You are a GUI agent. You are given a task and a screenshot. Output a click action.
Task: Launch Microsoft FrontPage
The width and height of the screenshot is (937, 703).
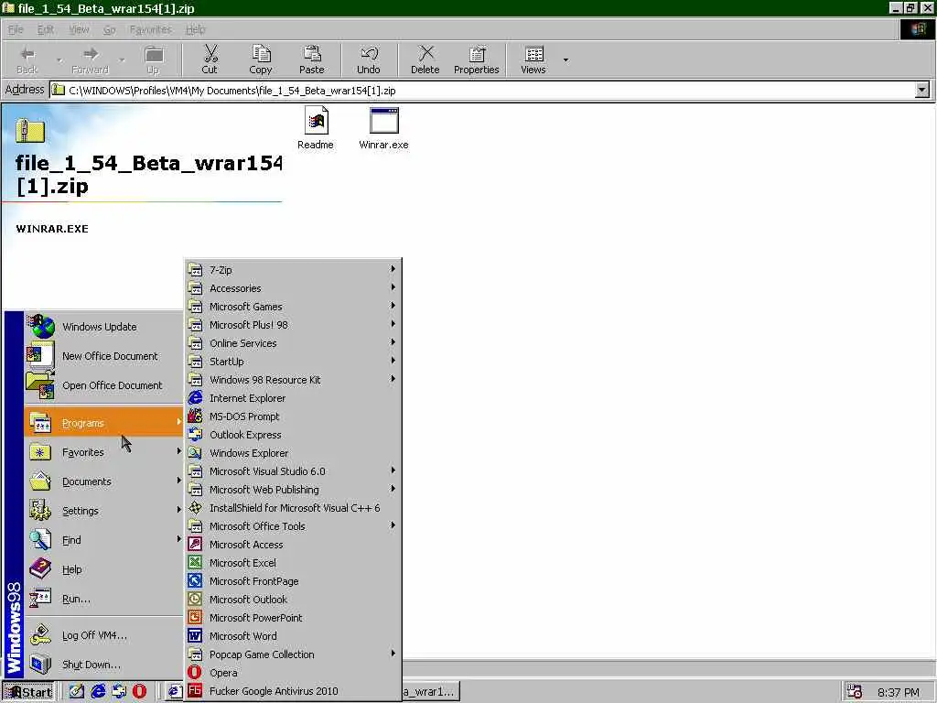pos(293,581)
